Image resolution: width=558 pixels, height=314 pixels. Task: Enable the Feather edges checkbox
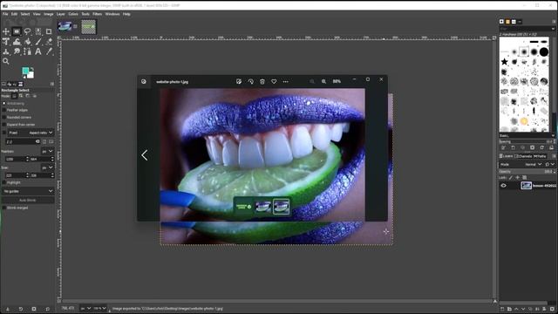[4, 110]
